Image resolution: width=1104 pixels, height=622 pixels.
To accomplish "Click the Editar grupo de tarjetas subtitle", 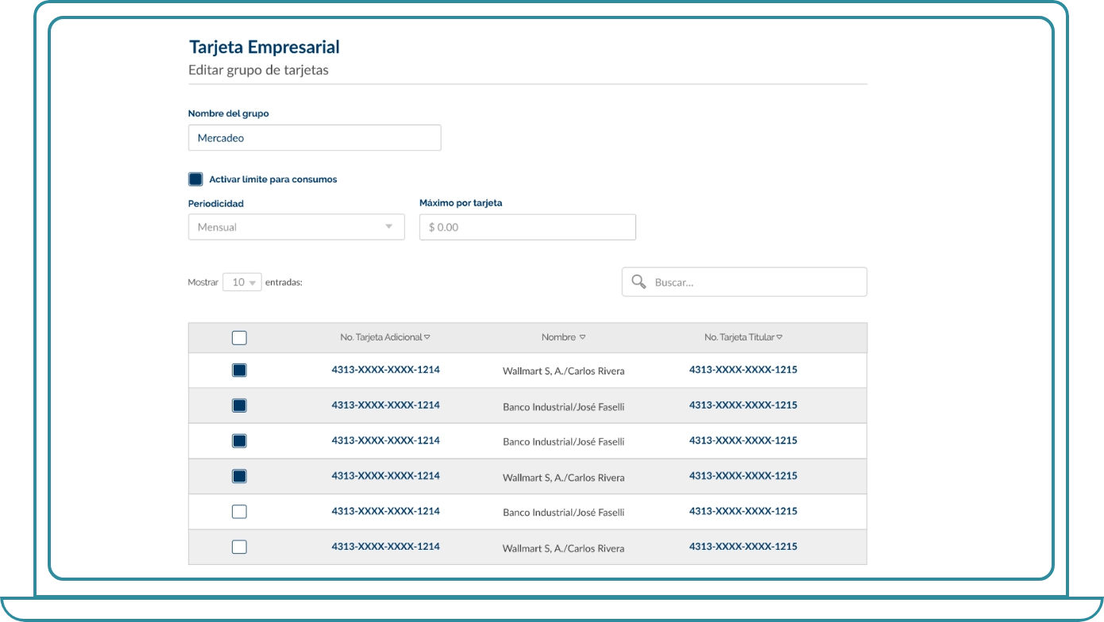I will (258, 70).
